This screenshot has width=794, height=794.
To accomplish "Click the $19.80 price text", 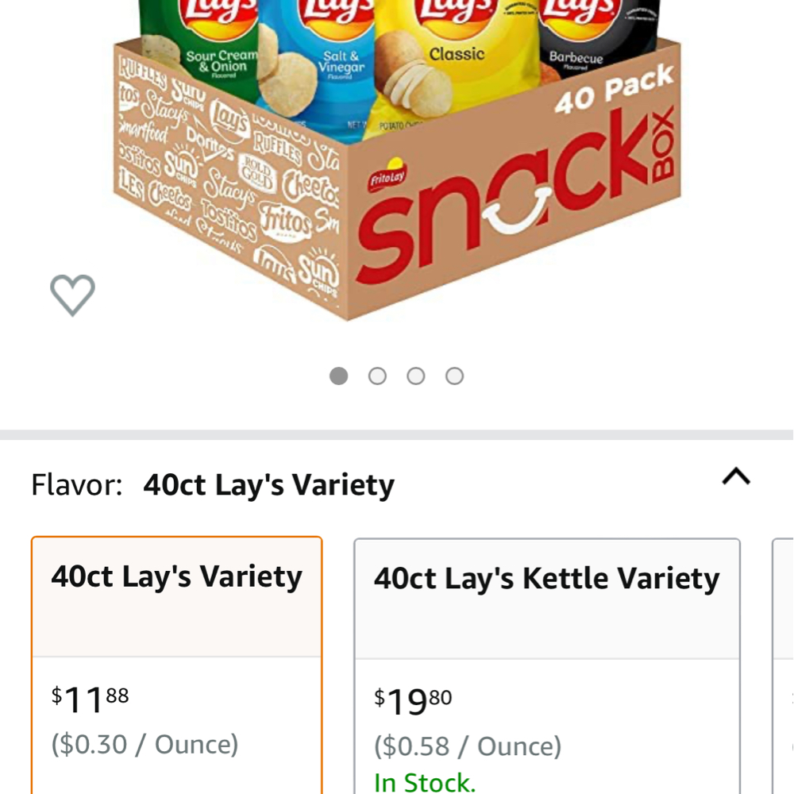I will [411, 700].
